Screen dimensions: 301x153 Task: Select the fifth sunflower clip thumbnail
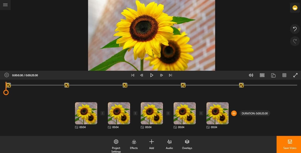pos(217,113)
